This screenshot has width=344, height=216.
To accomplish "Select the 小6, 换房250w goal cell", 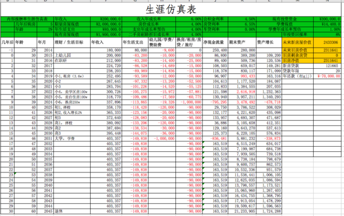I will click(x=72, y=102).
